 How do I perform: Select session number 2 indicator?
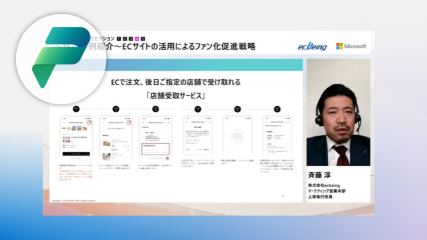[x=125, y=39]
